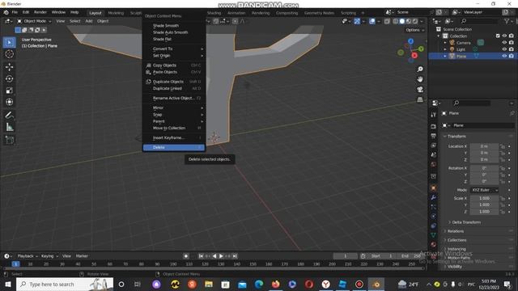Open the Modifier properties wrench icon
The image size is (518, 291).
point(434,197)
